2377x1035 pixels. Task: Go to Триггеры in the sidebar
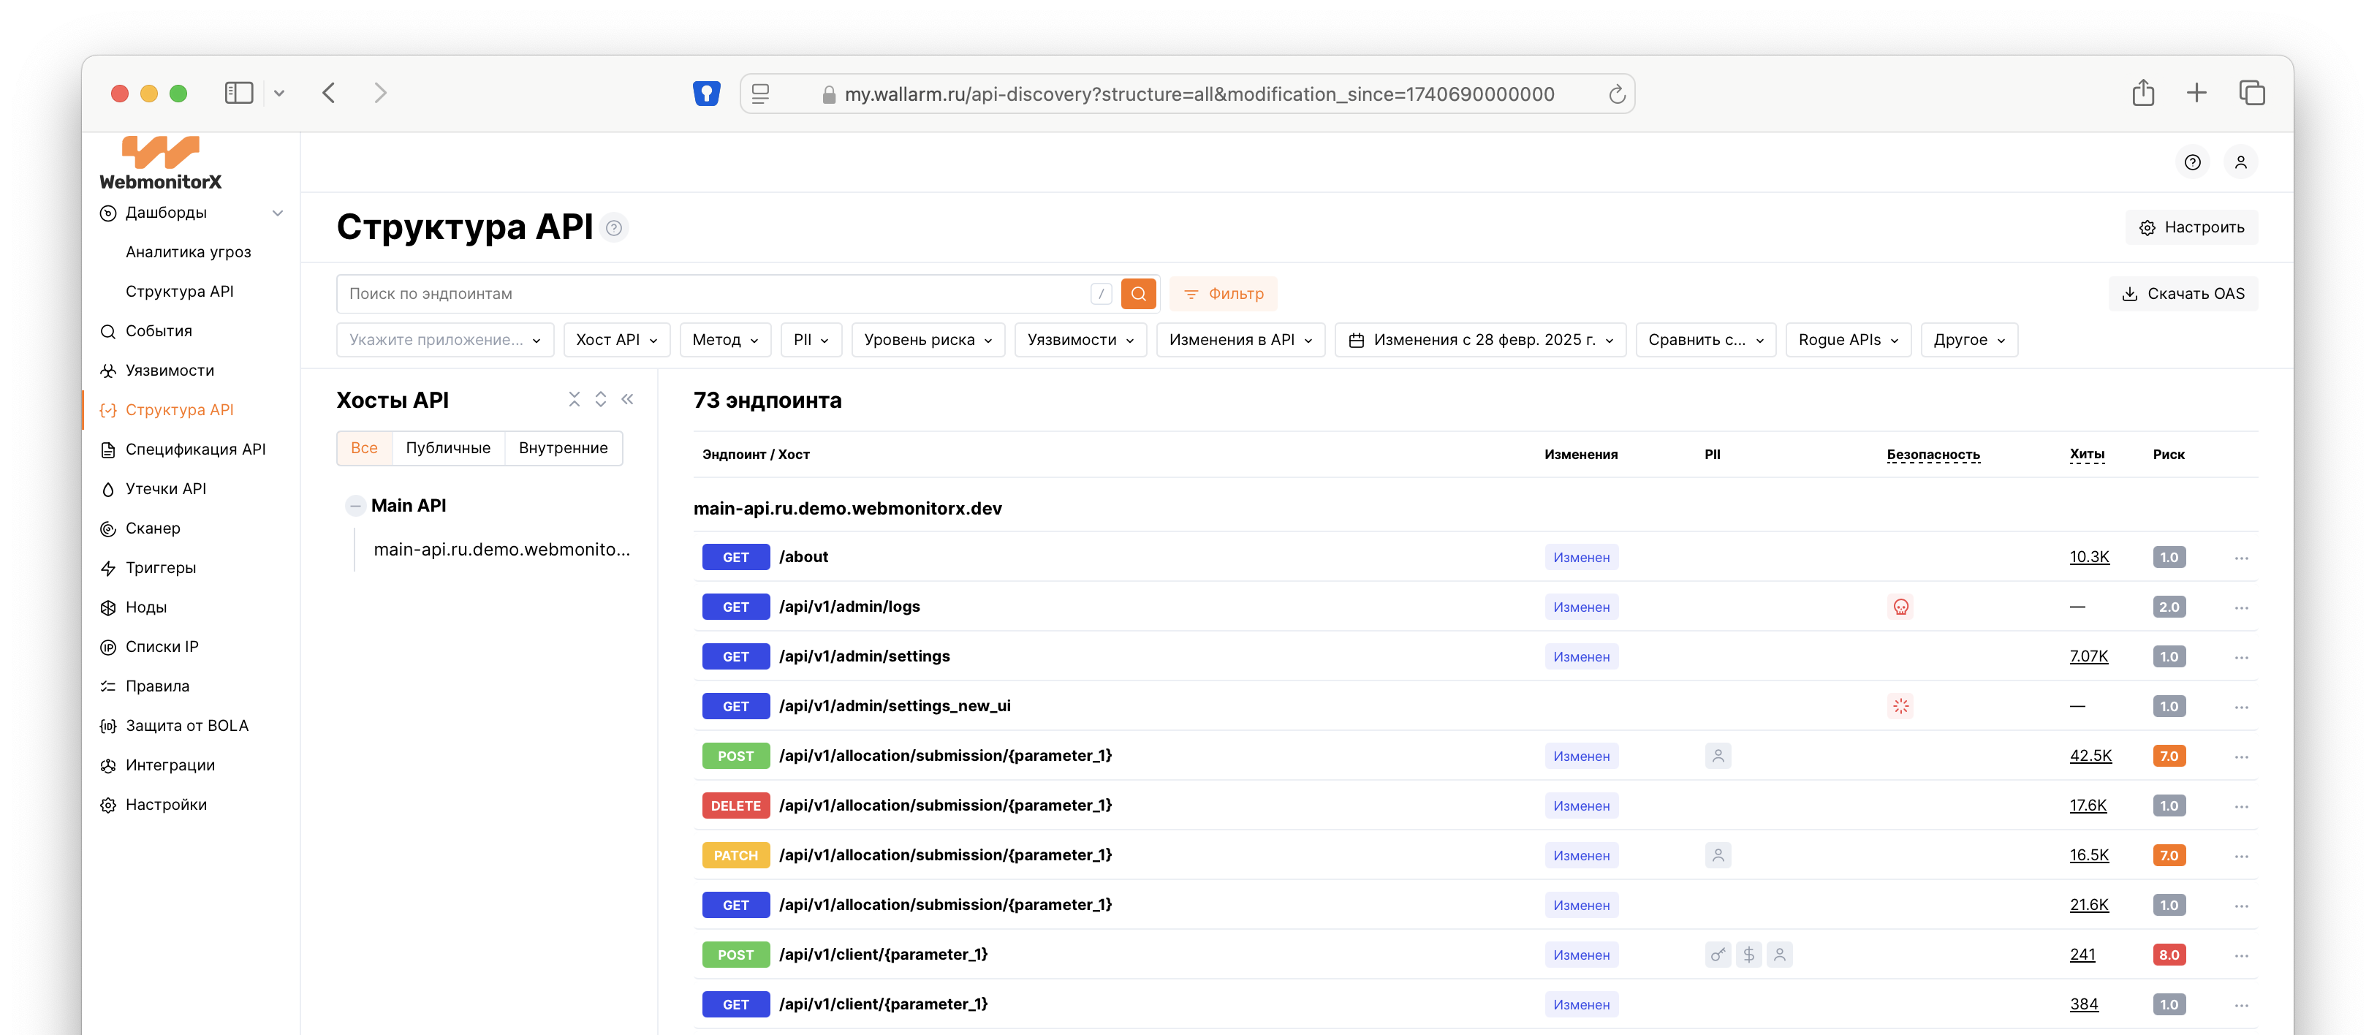point(161,567)
